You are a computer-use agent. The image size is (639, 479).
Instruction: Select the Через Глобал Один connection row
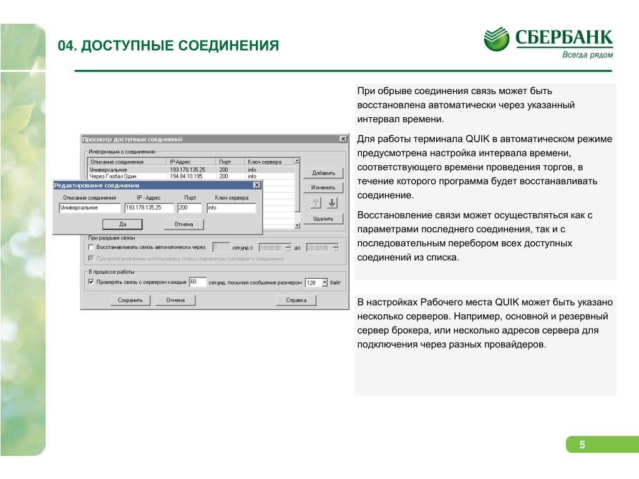point(191,177)
